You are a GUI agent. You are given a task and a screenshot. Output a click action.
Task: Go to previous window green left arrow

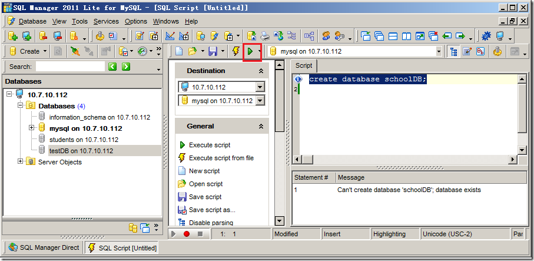(447, 36)
